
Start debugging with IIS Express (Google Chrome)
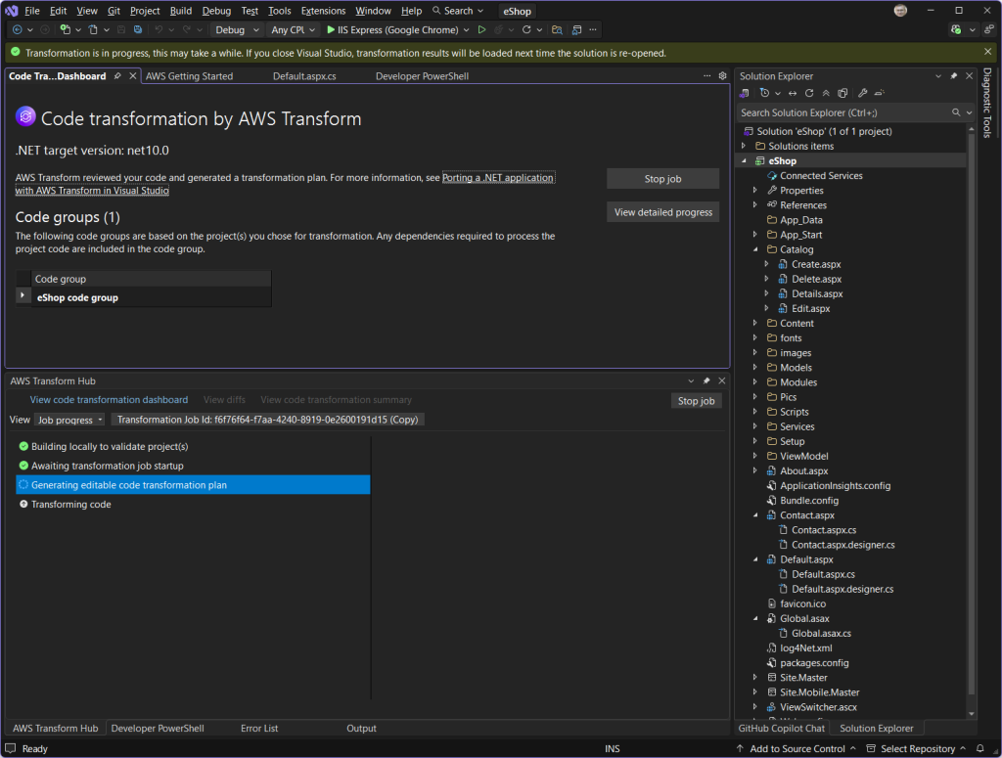point(396,29)
